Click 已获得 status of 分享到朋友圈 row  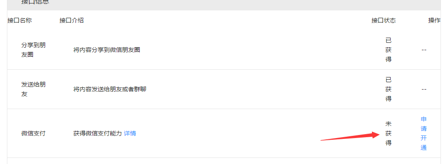point(388,50)
